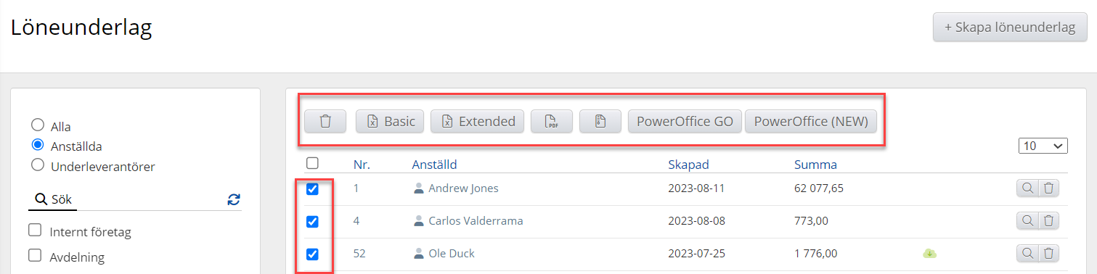
Task: Select the Alla radio option
Action: (x=38, y=125)
